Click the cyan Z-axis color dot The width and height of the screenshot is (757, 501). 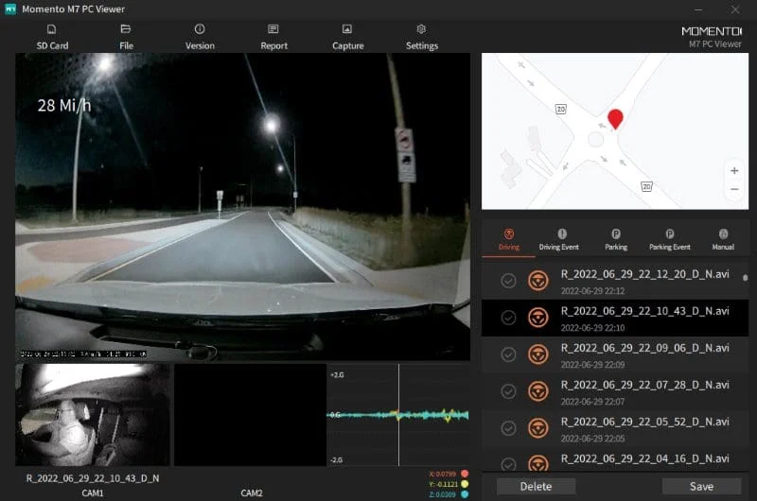click(x=465, y=494)
